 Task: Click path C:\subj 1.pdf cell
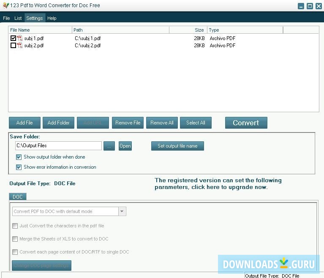point(87,38)
